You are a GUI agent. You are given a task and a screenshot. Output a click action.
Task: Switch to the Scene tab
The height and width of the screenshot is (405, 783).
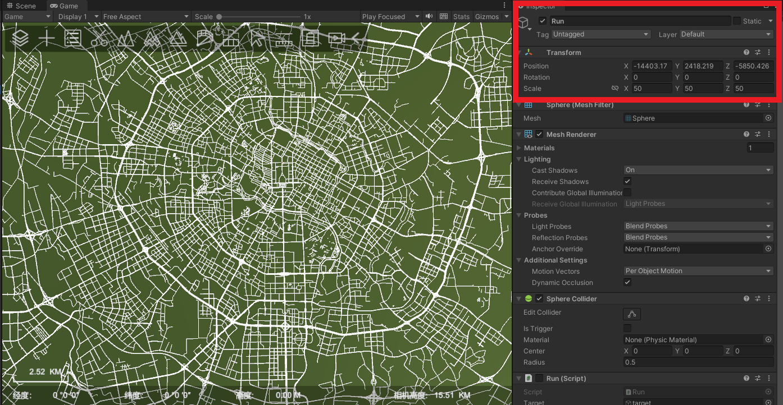(21, 6)
